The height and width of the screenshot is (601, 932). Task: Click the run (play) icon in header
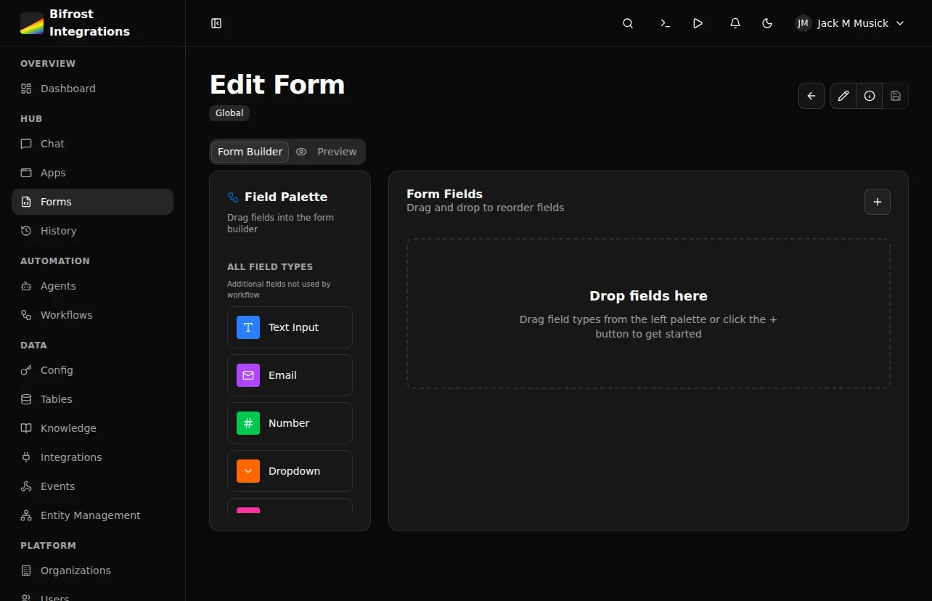(698, 23)
